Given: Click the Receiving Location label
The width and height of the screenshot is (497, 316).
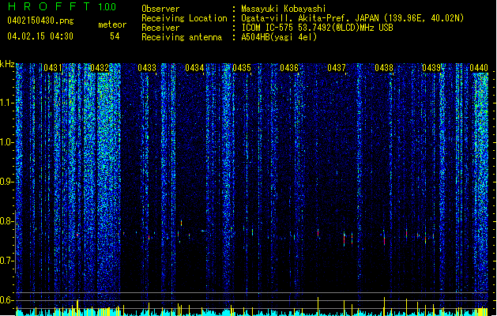Looking at the screenshot, I should (184, 18).
